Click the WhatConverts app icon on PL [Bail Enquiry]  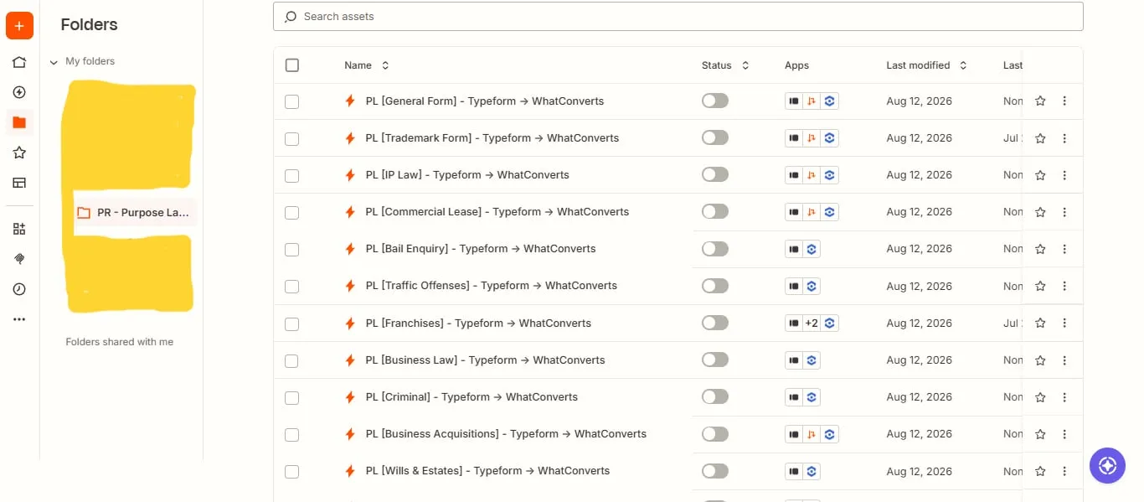(812, 249)
